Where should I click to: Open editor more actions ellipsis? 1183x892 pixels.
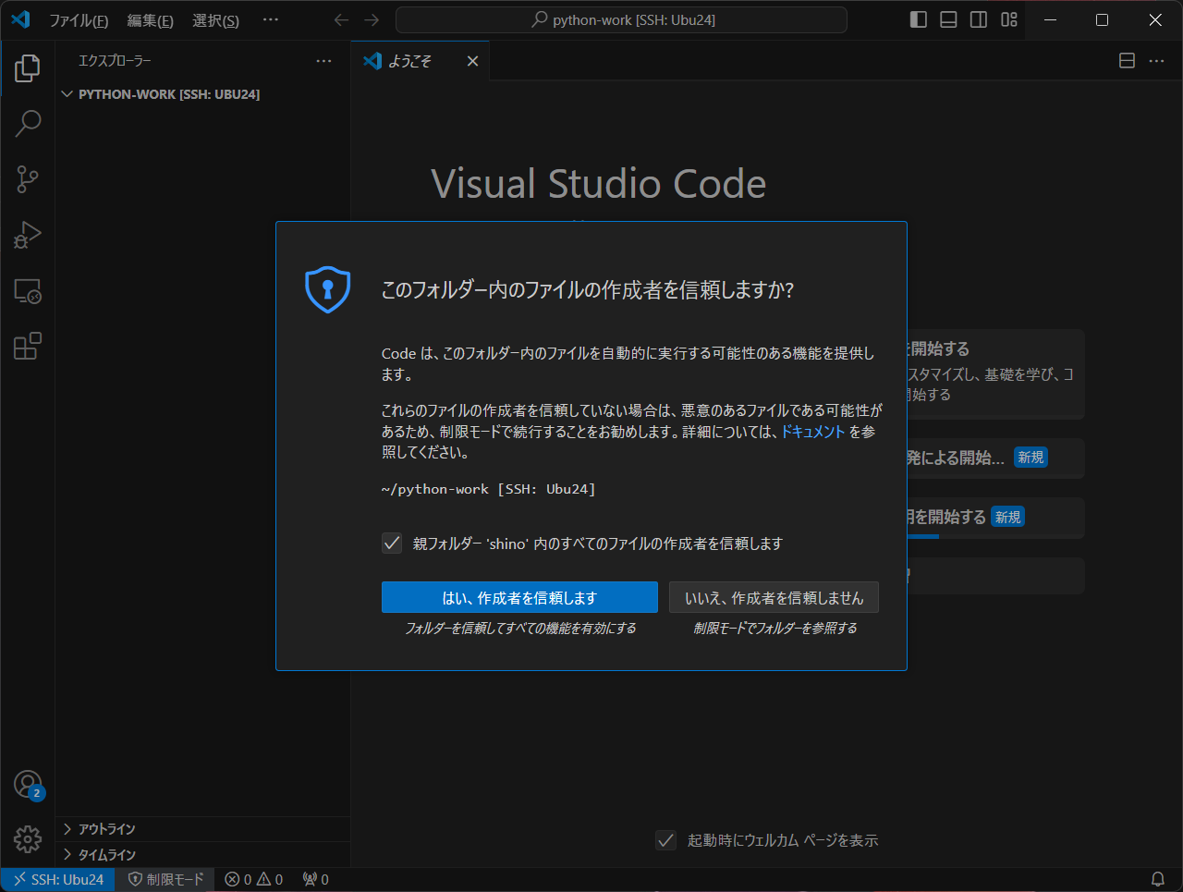click(1157, 61)
